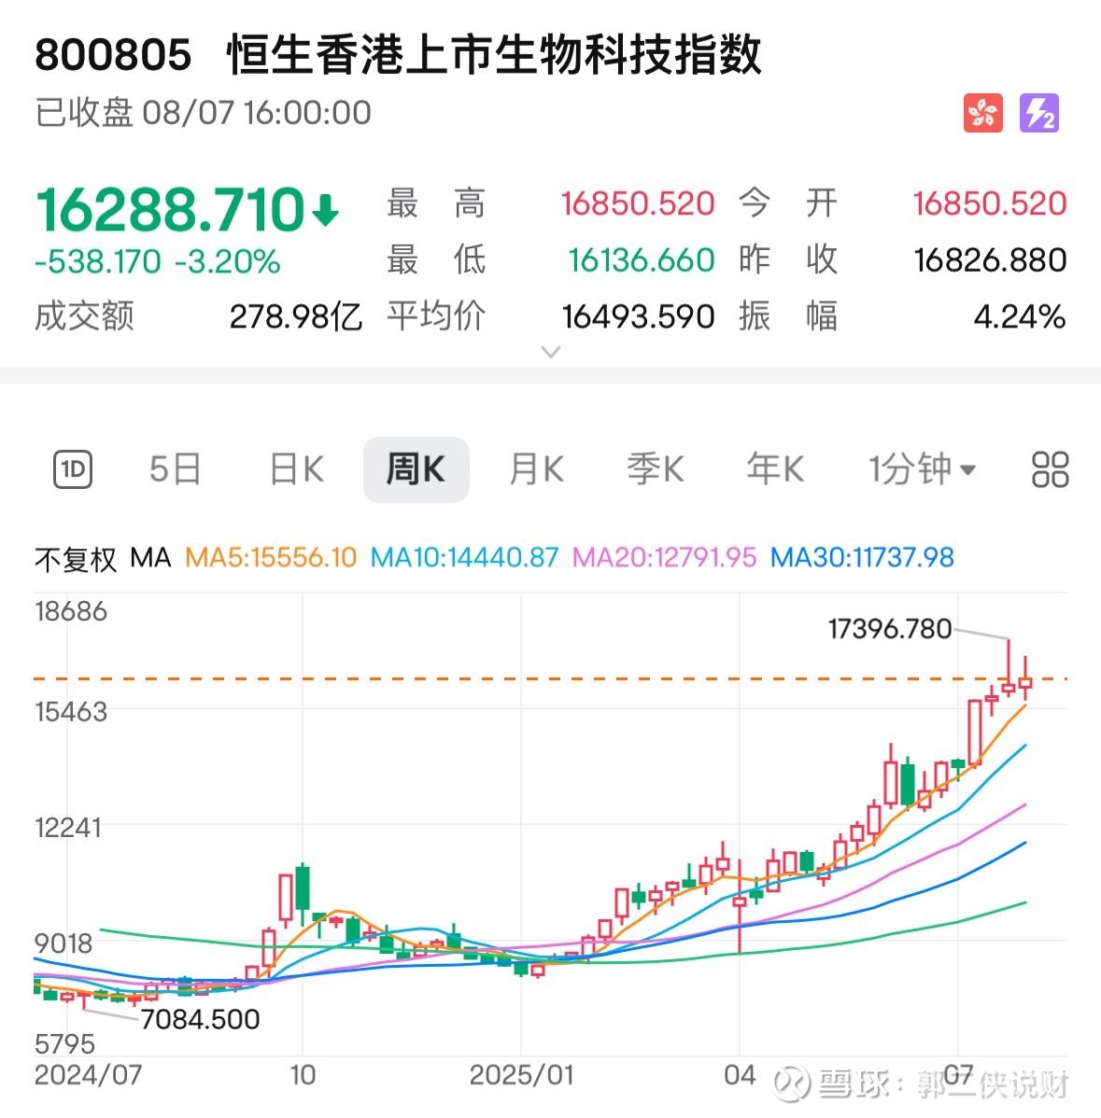Tap the 昨收 value 16826.880

point(991,260)
